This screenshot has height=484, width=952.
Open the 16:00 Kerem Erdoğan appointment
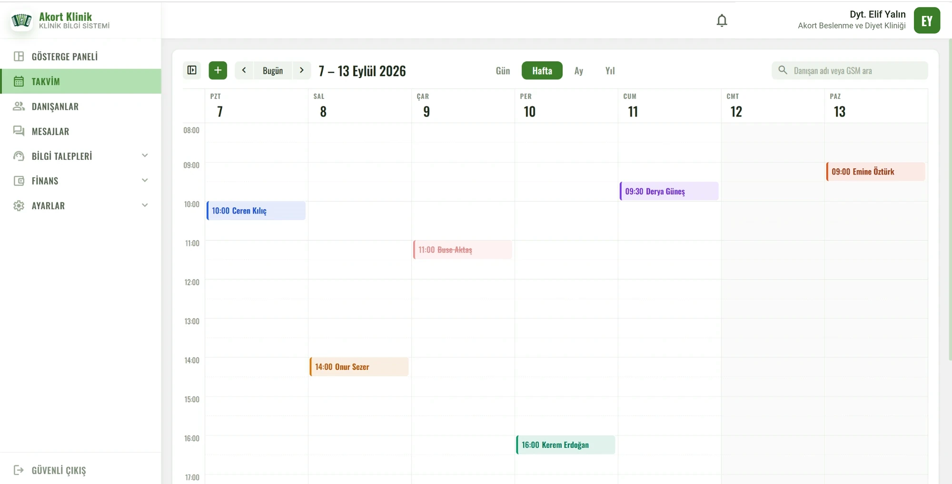[x=566, y=445]
